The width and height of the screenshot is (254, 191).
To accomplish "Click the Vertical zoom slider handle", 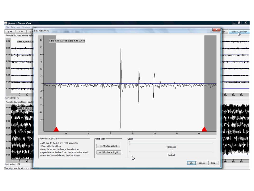I will pyautogui.click(x=171, y=151).
